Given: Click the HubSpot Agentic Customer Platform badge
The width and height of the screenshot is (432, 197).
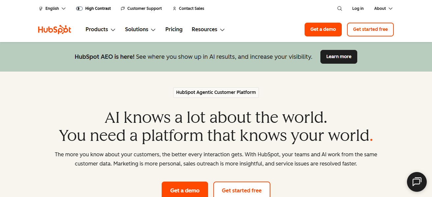Looking at the screenshot, I should (216, 92).
